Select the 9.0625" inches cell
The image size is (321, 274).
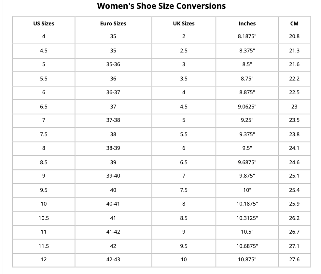tap(247, 107)
